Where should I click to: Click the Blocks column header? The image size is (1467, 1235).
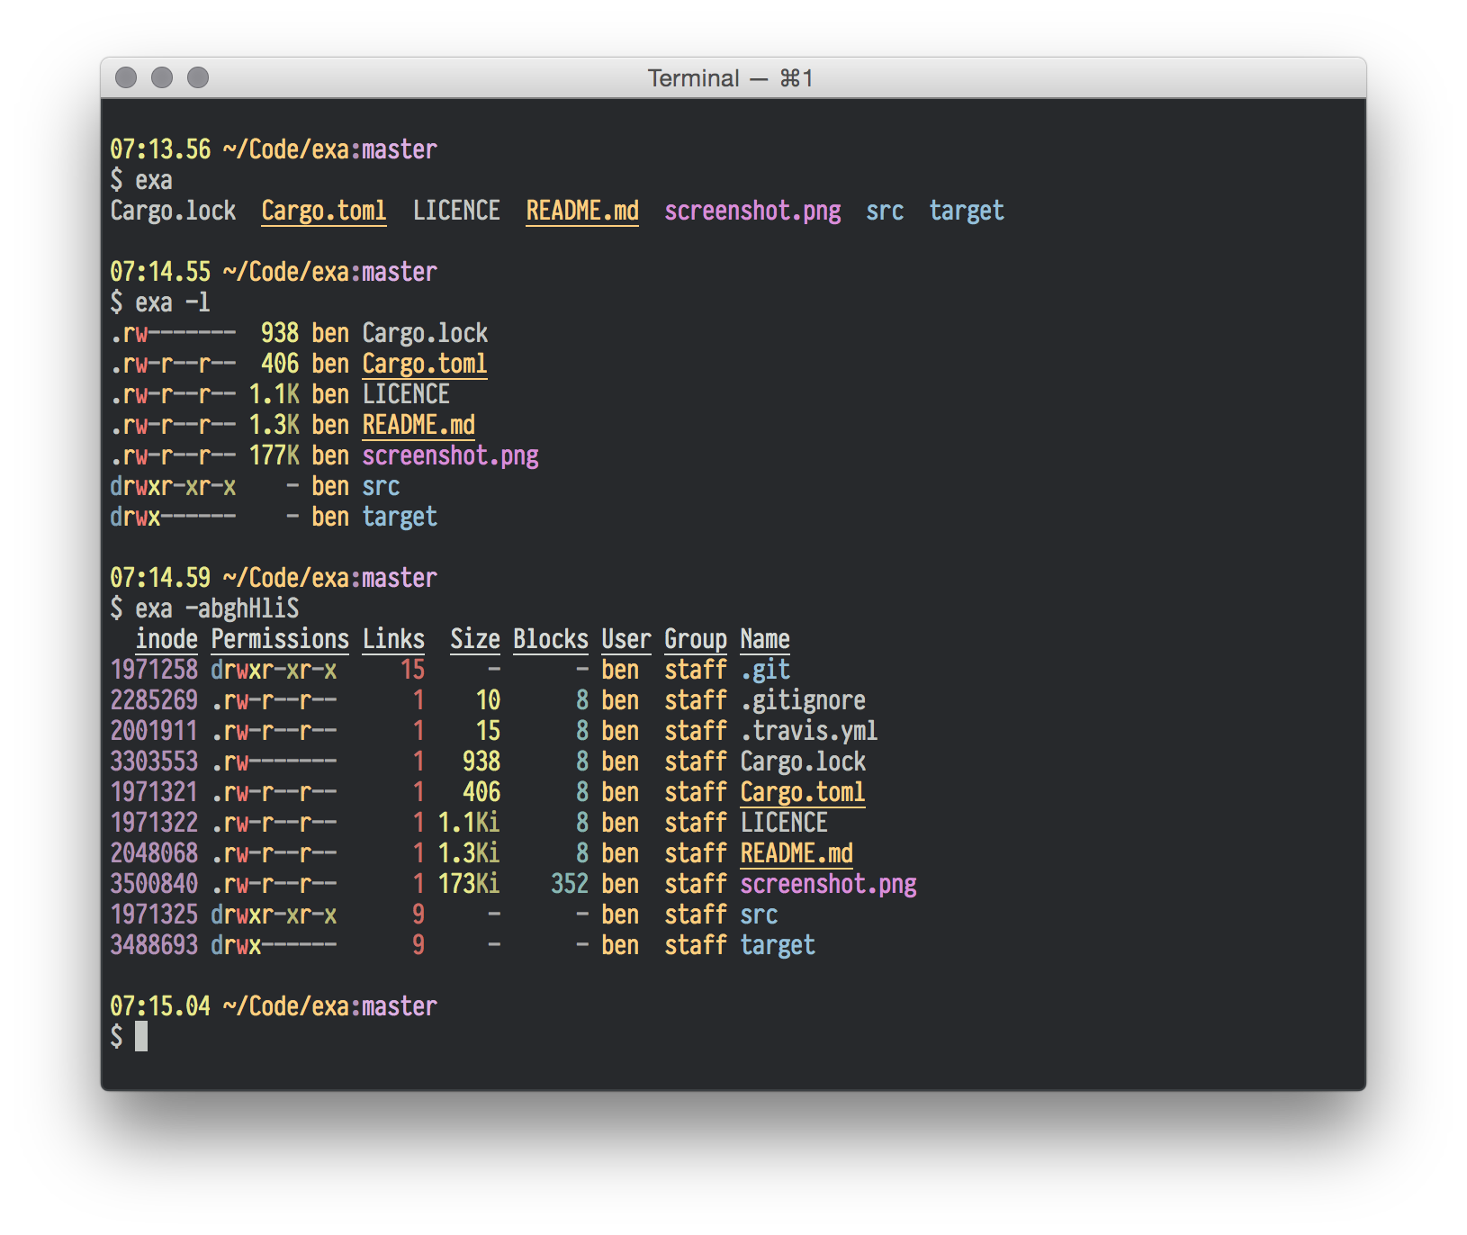coord(550,639)
